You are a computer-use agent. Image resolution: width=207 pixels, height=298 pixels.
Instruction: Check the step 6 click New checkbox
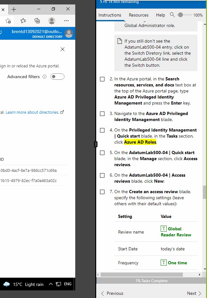pyautogui.click(x=102, y=175)
